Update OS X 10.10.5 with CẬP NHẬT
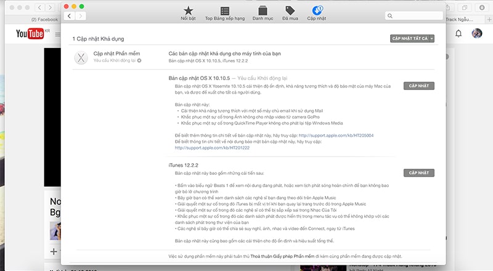This screenshot has height=271, width=493. coord(419,86)
